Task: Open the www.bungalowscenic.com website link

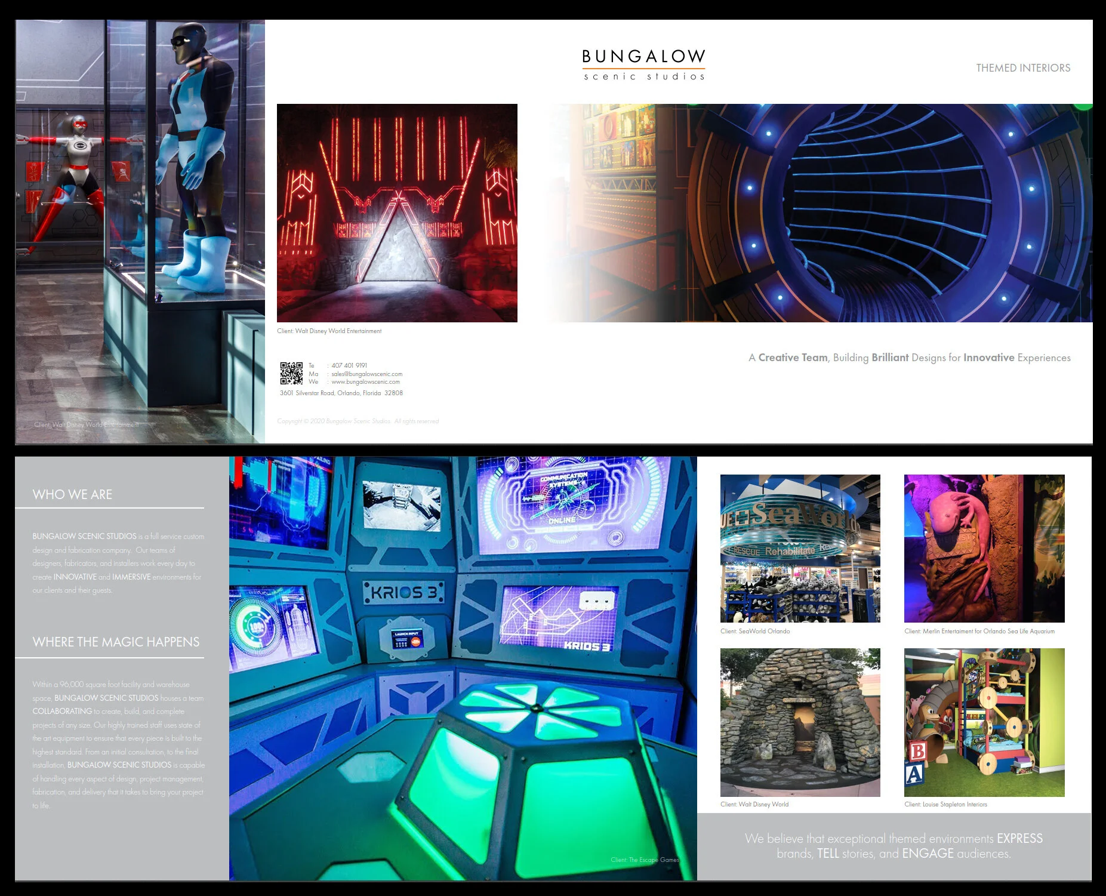Action: pyautogui.click(x=366, y=382)
